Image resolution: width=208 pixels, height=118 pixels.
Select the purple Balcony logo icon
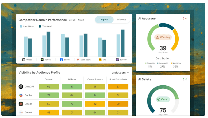coord(117,60)
